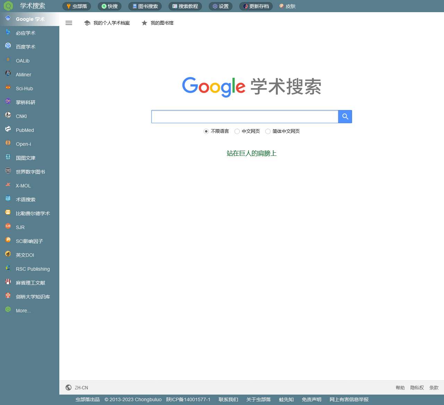Open CNKI academic search

21,116
